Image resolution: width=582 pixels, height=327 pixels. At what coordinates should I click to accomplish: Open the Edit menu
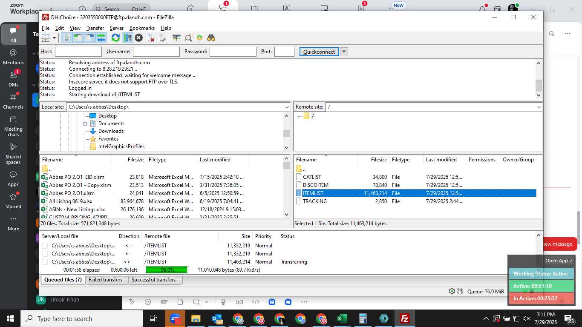click(60, 28)
